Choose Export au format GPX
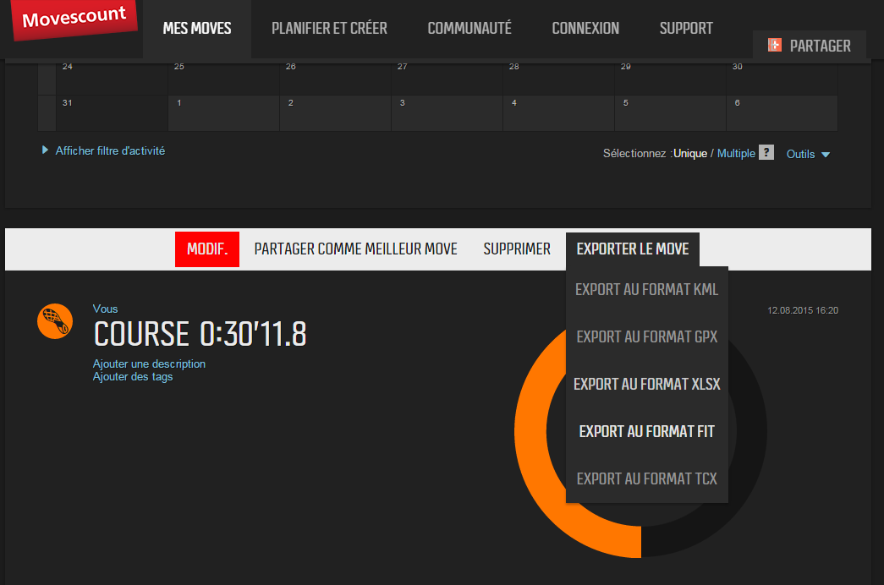Image resolution: width=884 pixels, height=585 pixels. [x=646, y=337]
